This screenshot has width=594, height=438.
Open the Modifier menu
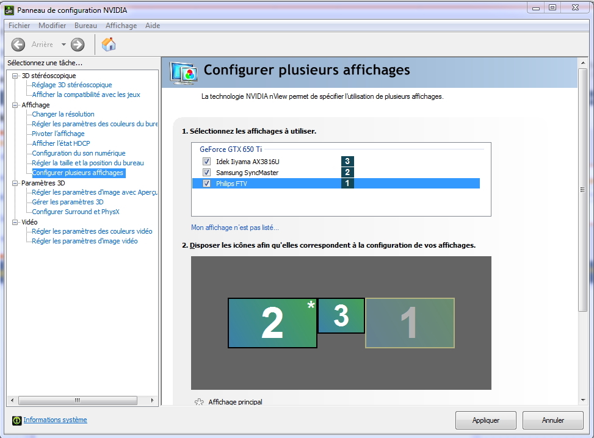(53, 26)
